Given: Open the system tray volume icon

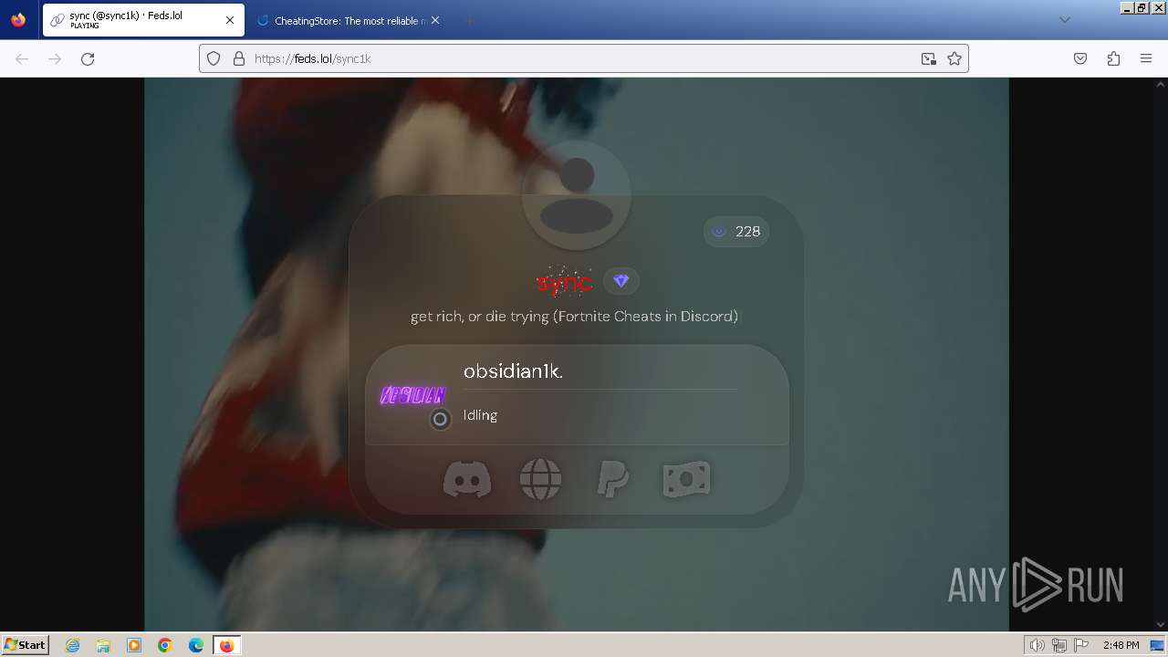Looking at the screenshot, I should (1037, 645).
